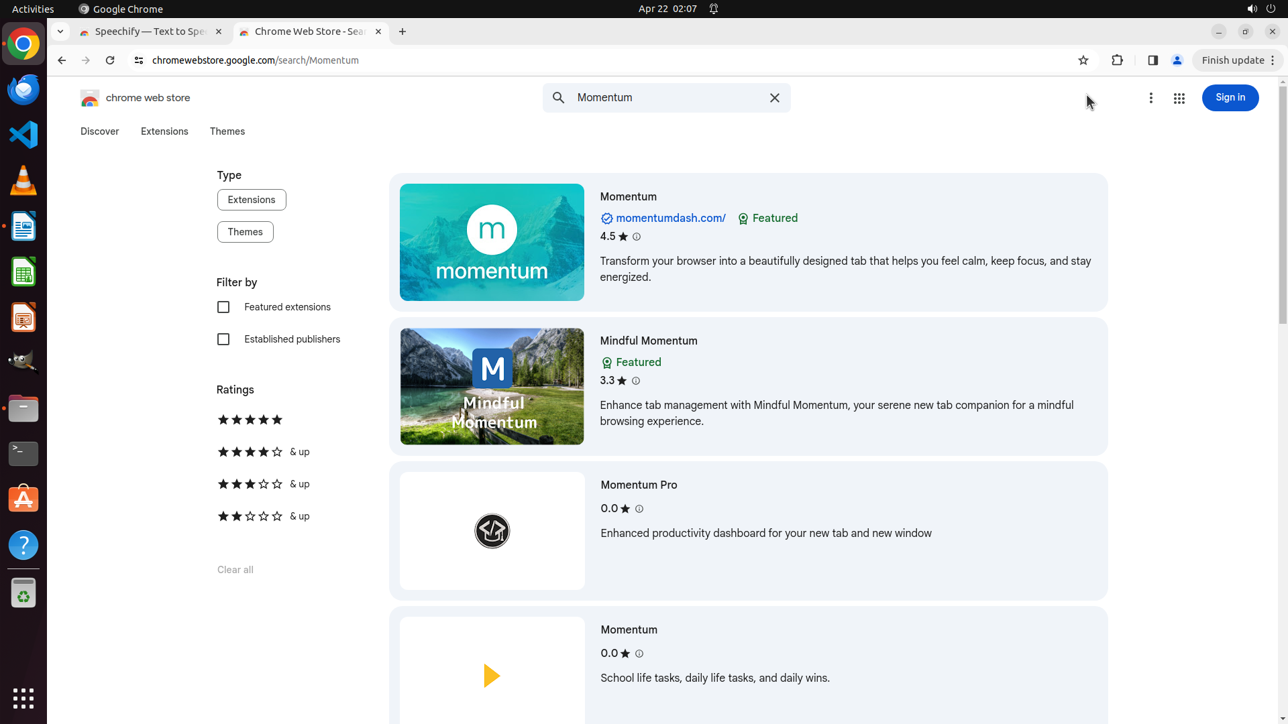This screenshot has height=724, width=1288.
Task: Open web store three-dot options menu
Action: [1150, 99]
